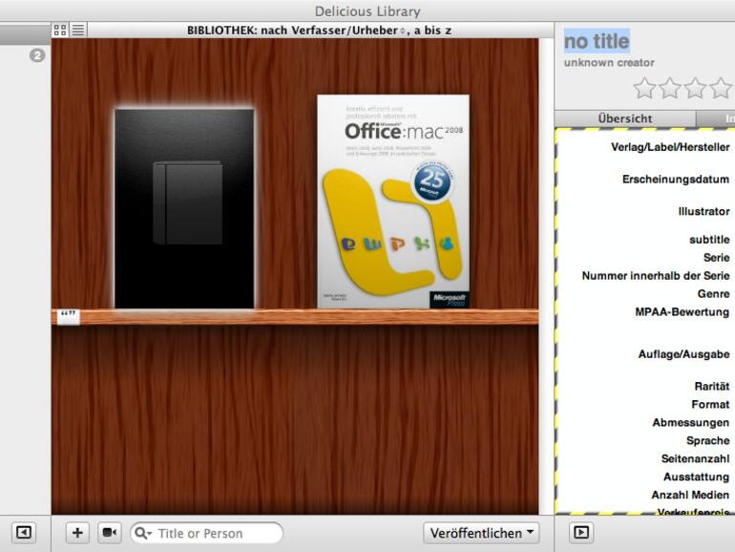Click the Sprache field label
Viewport: 735px width, 552px height.
[708, 441]
